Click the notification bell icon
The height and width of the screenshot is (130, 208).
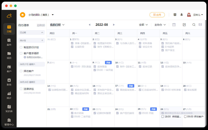[182, 15]
